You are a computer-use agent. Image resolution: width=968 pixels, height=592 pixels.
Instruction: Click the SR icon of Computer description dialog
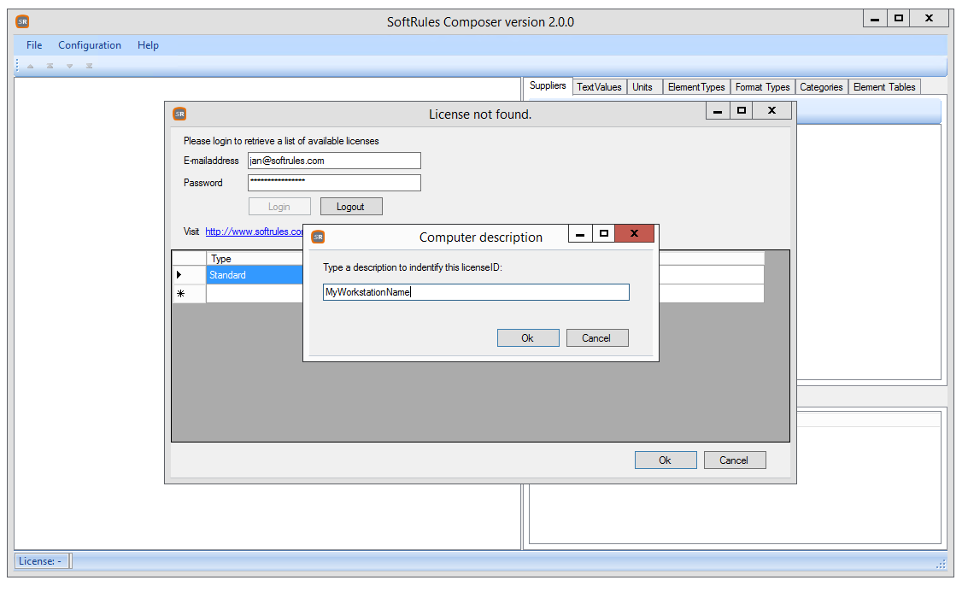click(318, 237)
